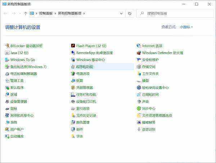The width and height of the screenshot is (216, 163).
Task: Open the 凭据管理器 icon
Action: [73, 87]
